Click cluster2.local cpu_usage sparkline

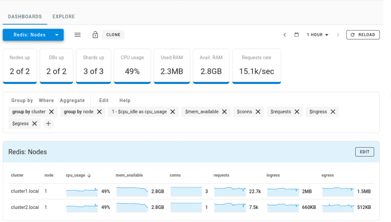coord(82,208)
